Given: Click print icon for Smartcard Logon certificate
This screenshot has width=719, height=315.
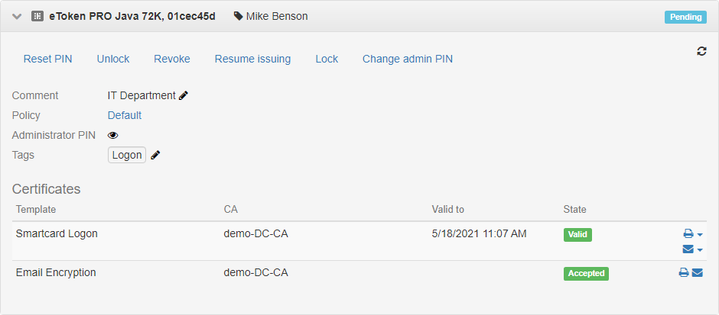Looking at the screenshot, I should (x=688, y=234).
